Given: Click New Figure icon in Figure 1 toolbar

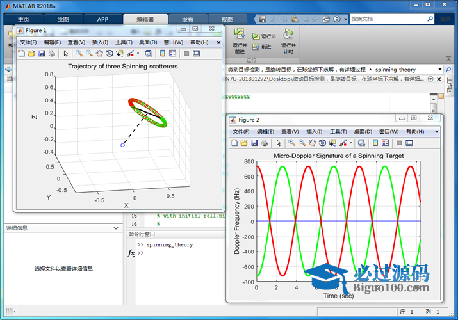Looking at the screenshot, I should [21, 53].
